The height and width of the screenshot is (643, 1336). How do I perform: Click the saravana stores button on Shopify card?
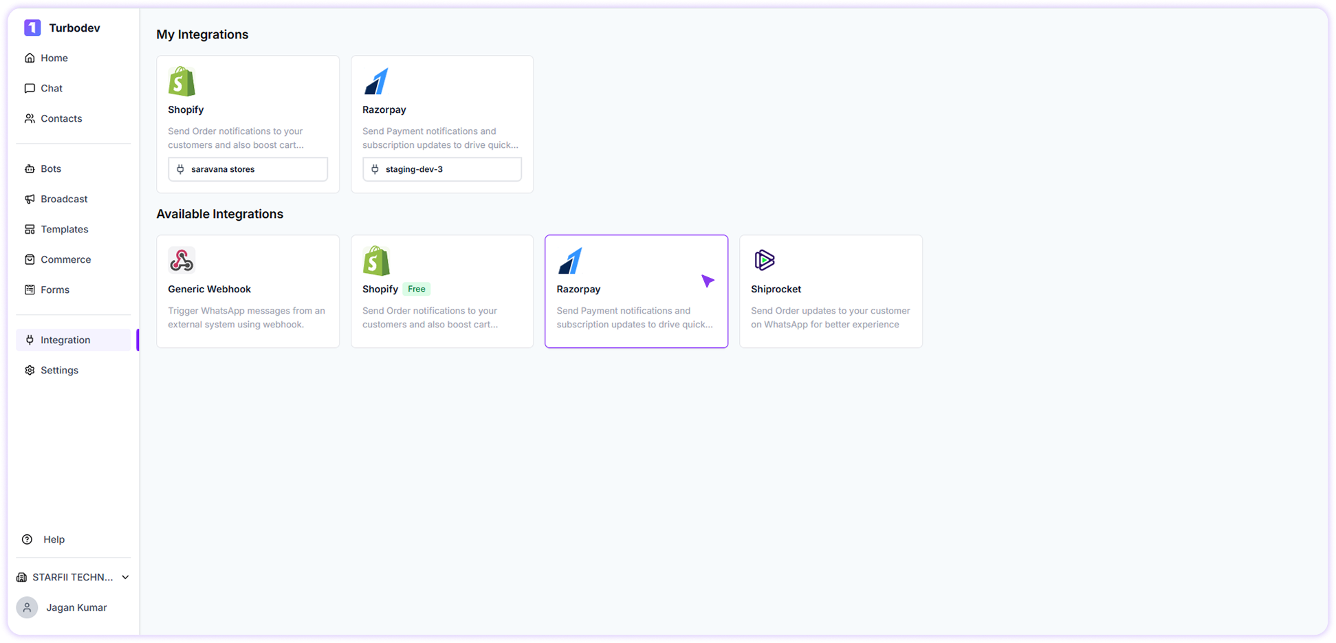pos(248,168)
